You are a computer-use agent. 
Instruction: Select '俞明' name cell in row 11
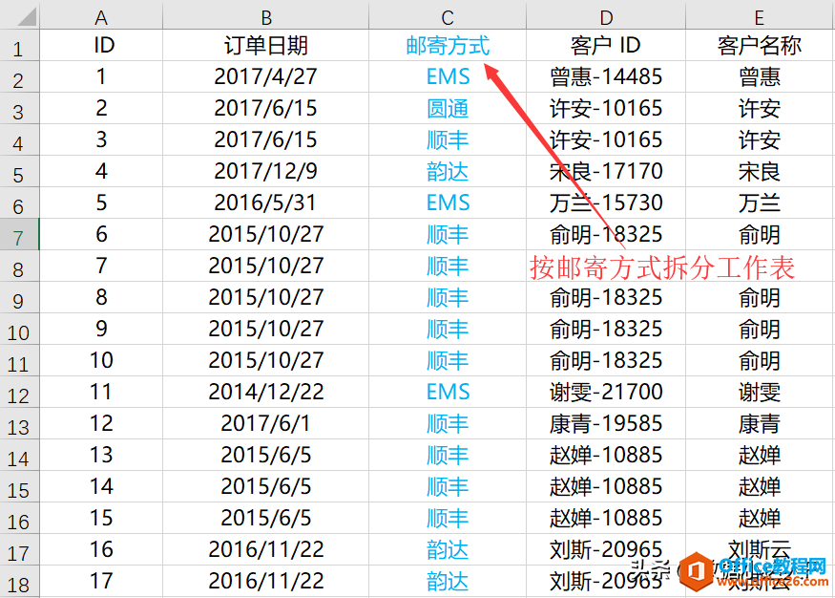click(760, 360)
